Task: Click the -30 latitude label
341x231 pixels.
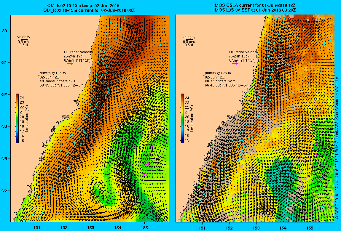Action: click(x=4, y=31)
